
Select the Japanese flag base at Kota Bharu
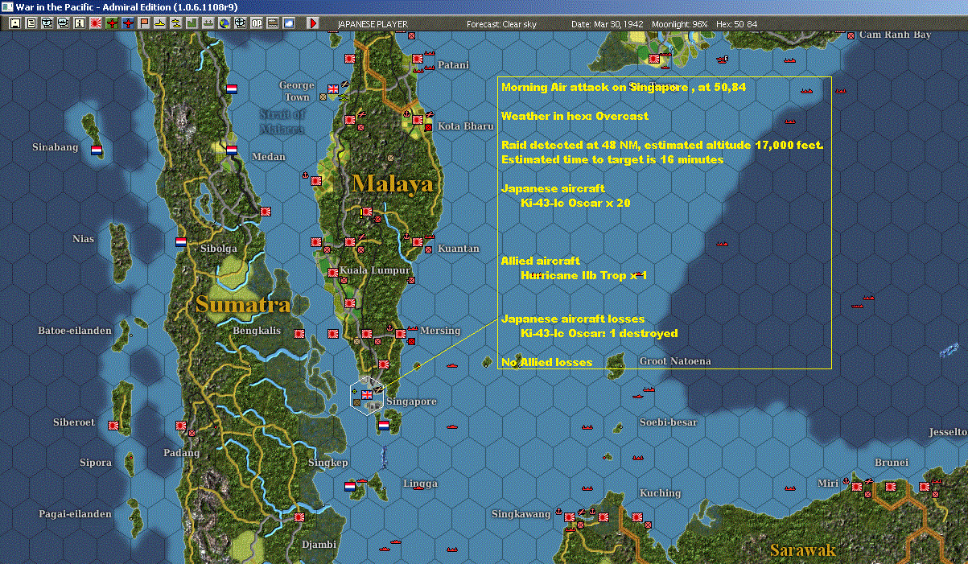coord(418,120)
